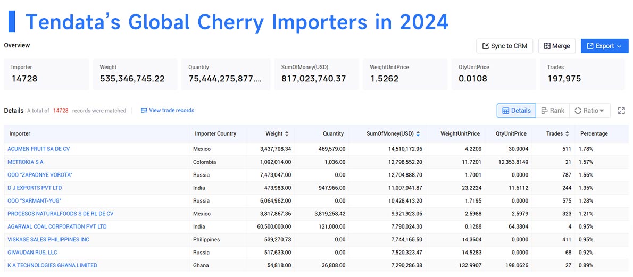Screen dimensions: 633x277
Task: Click the Importer overview card 14728
Action: tap(46, 74)
